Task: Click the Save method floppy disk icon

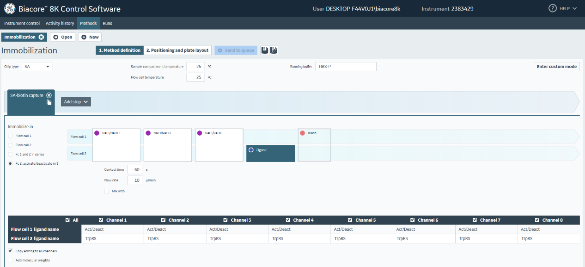Action: click(265, 50)
